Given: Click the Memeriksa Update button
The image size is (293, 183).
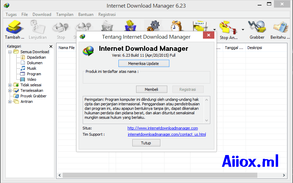Looking at the screenshot, I should pyautogui.click(x=144, y=64).
